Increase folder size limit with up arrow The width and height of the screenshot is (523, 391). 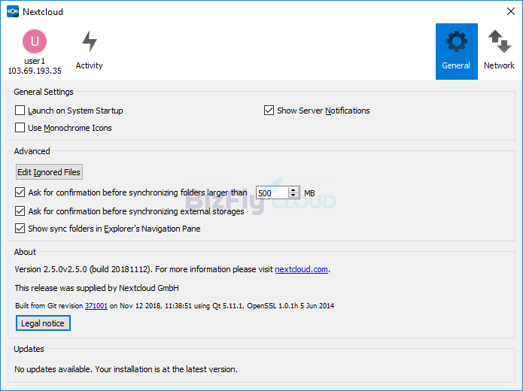coord(293,190)
